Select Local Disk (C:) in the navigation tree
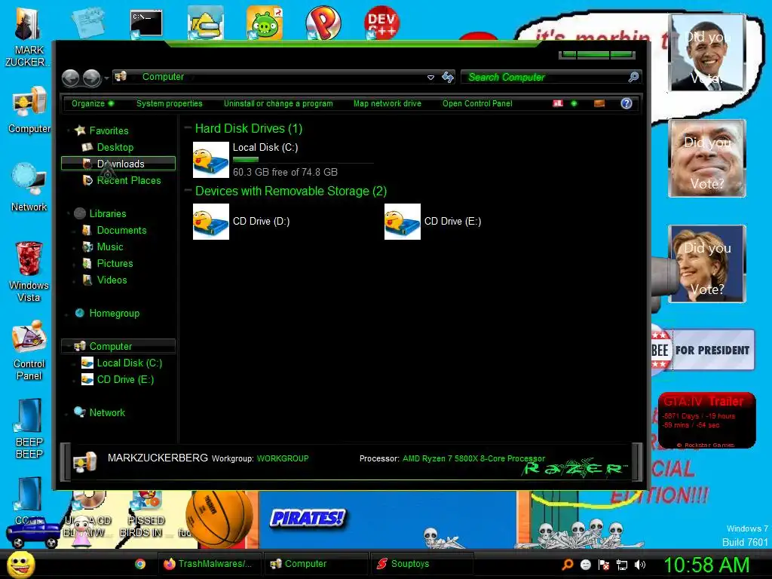Image resolution: width=772 pixels, height=579 pixels. 129,363
